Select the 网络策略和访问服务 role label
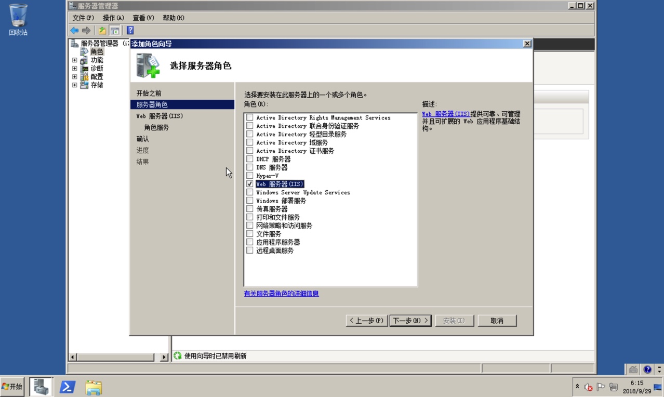Image resolution: width=664 pixels, height=397 pixels. (x=284, y=226)
